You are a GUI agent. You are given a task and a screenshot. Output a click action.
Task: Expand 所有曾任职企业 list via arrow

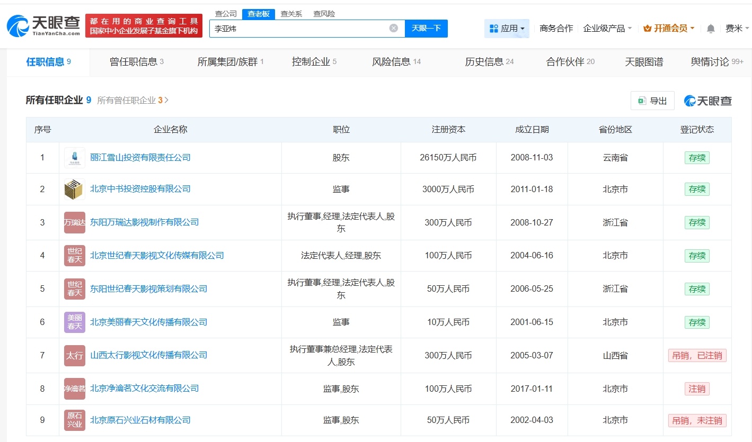click(166, 100)
